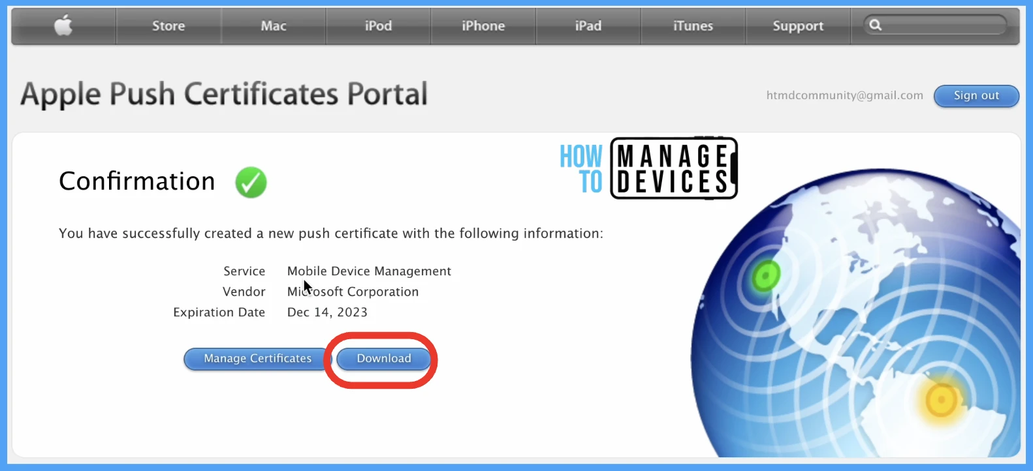Open the iTunes navigation item
This screenshot has width=1033, height=471.
[693, 26]
